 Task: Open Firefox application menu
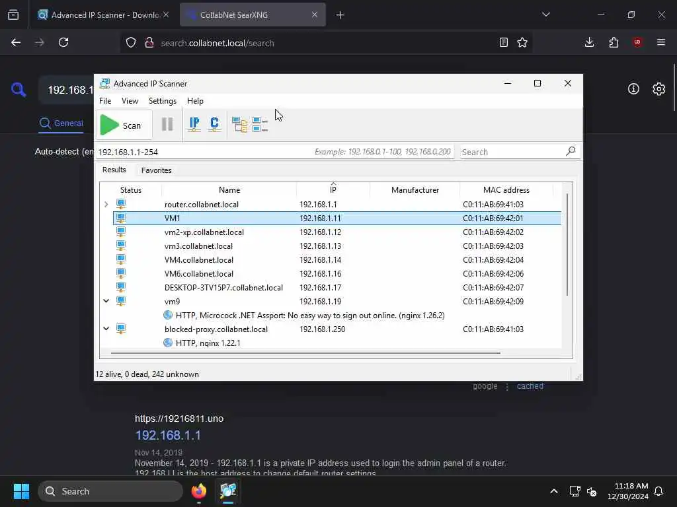click(x=661, y=42)
